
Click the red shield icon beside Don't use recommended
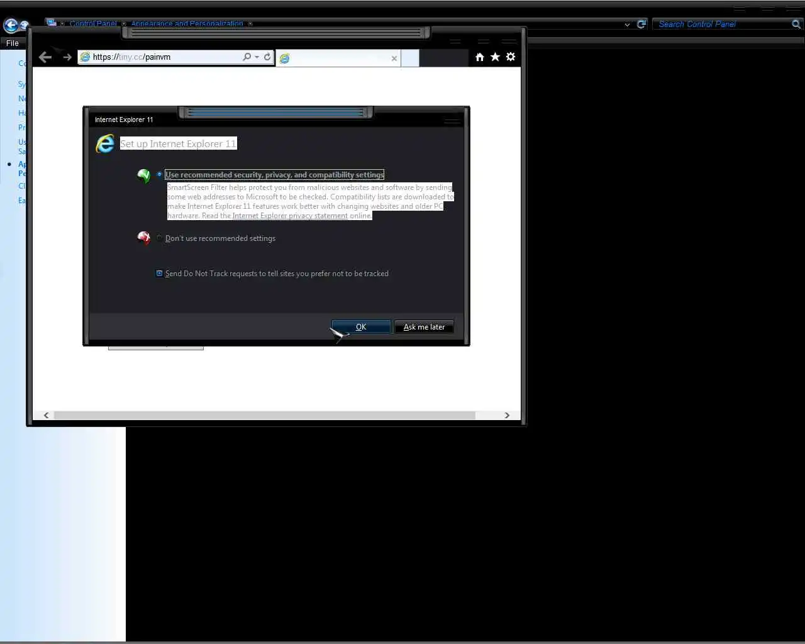pyautogui.click(x=144, y=238)
